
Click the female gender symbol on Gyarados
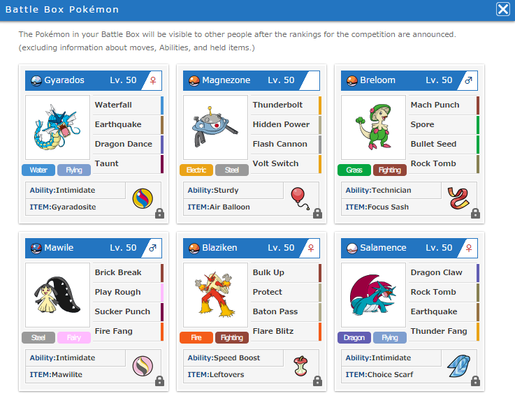pos(153,80)
